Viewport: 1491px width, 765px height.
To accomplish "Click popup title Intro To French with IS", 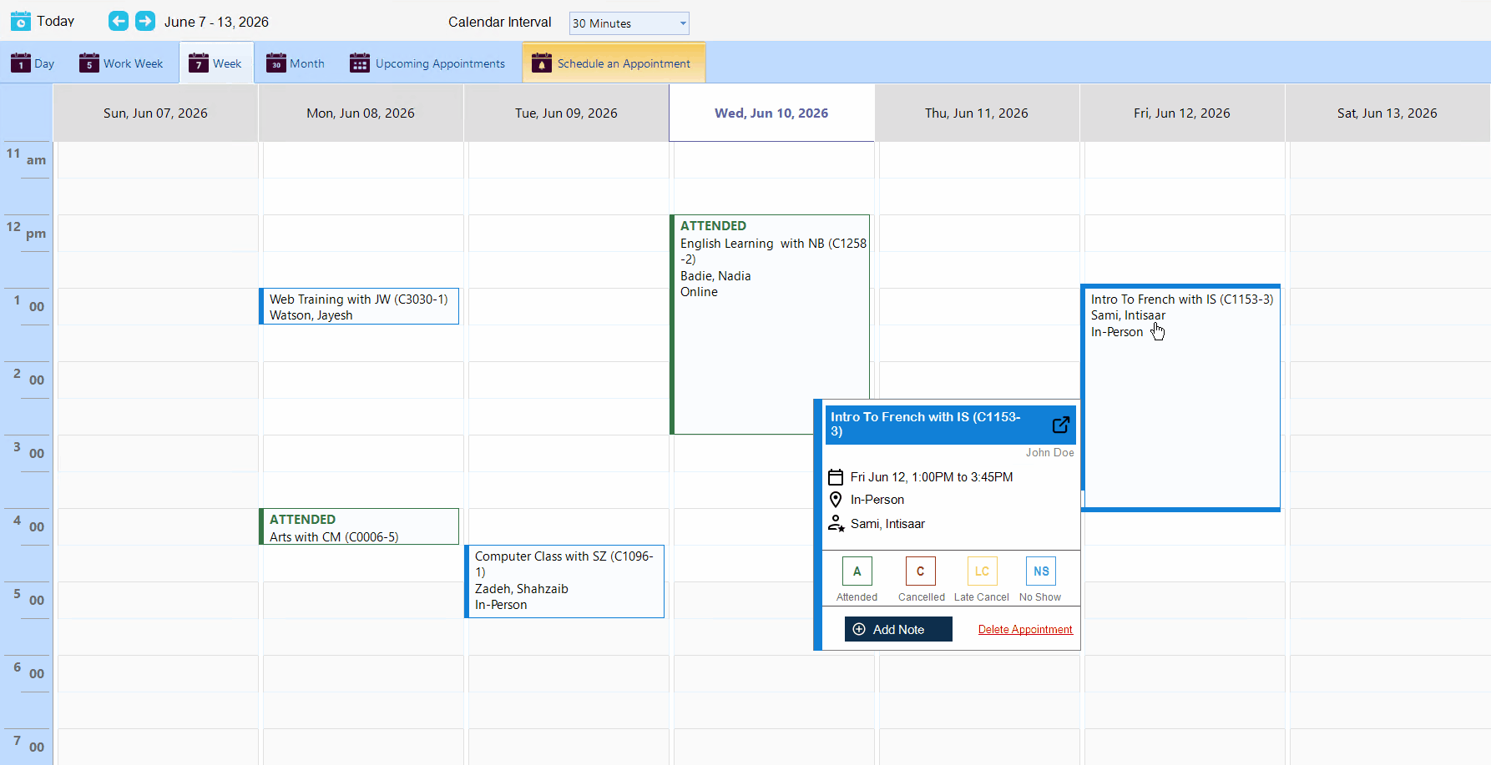I will (926, 424).
